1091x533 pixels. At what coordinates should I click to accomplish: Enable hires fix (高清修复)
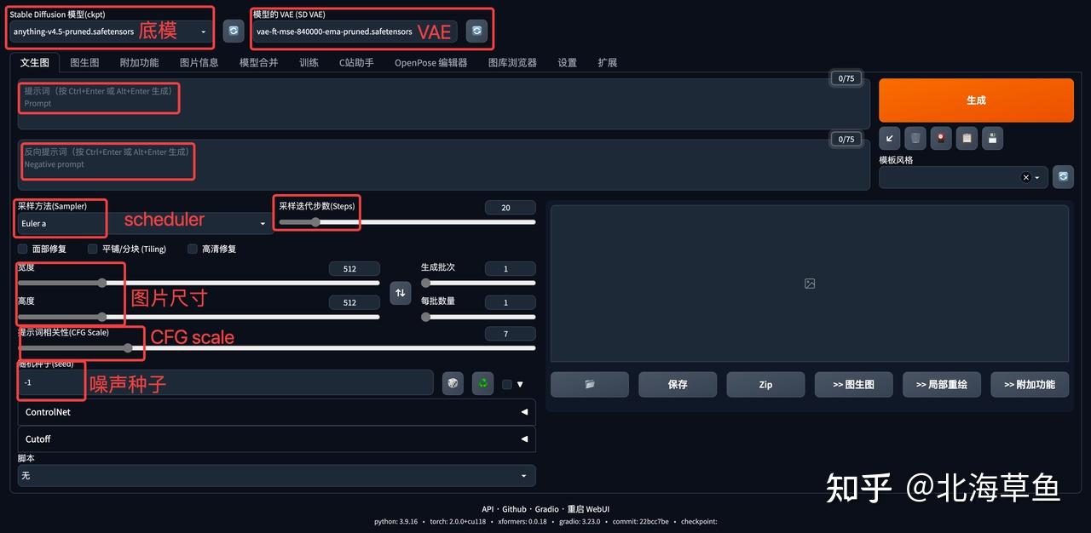click(193, 249)
